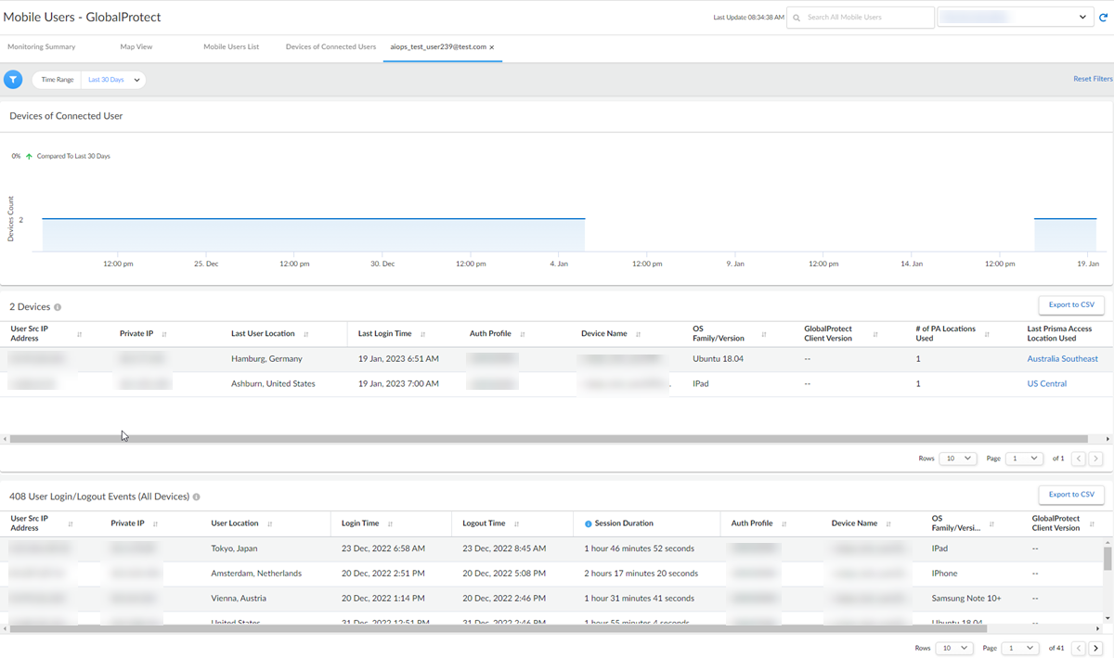Image resolution: width=1114 pixels, height=658 pixels.
Task: Go to next page of login events
Action: click(x=1095, y=648)
